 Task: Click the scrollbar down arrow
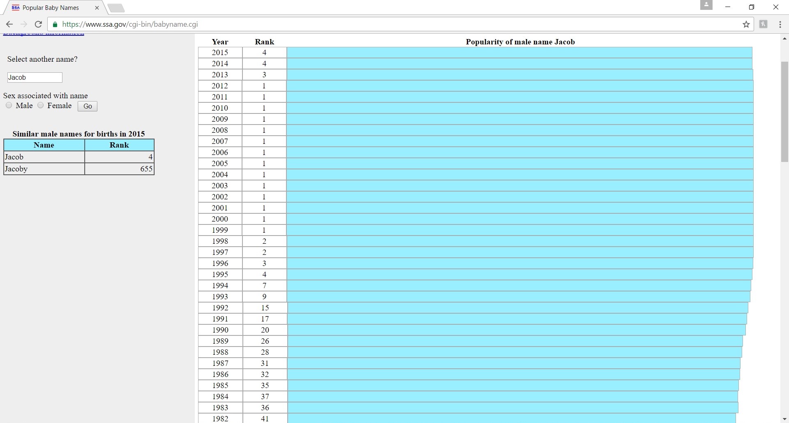click(x=784, y=419)
